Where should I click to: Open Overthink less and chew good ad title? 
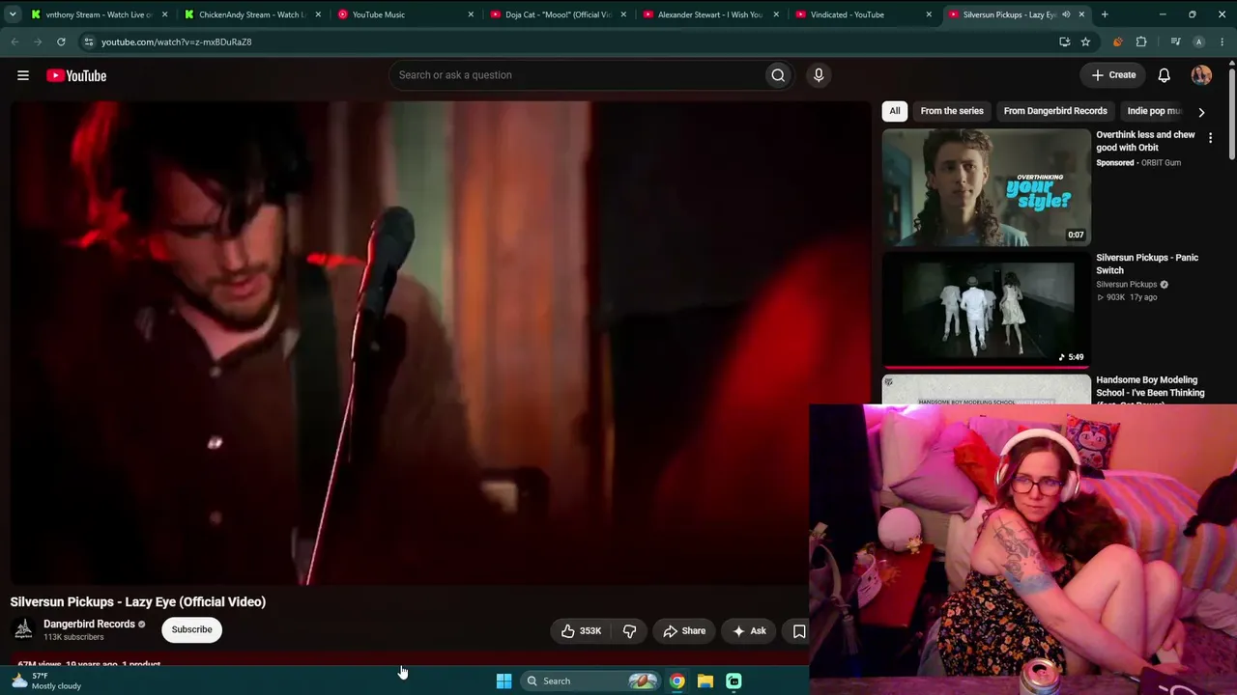[1145, 141]
